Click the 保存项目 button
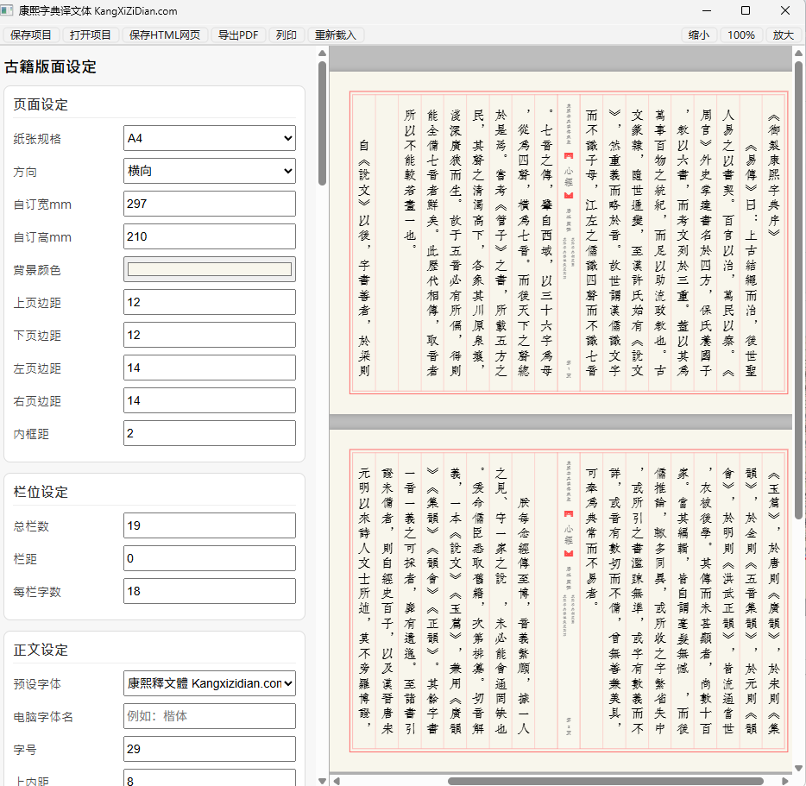This screenshot has width=806, height=786. tap(30, 35)
